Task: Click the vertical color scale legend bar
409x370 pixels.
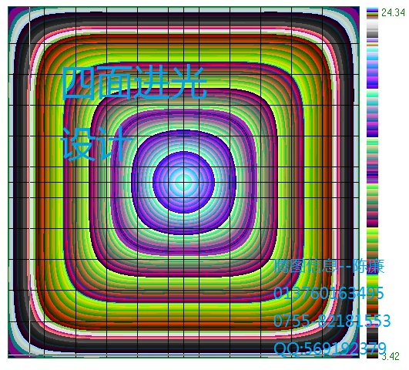Action: pos(372,183)
